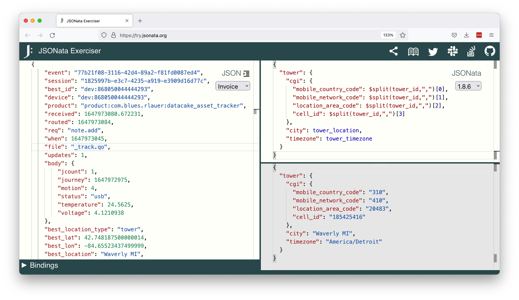Viewport: 519px width, 300px height.
Task: Click the JSONata logo icon in header
Action: pyautogui.click(x=28, y=51)
